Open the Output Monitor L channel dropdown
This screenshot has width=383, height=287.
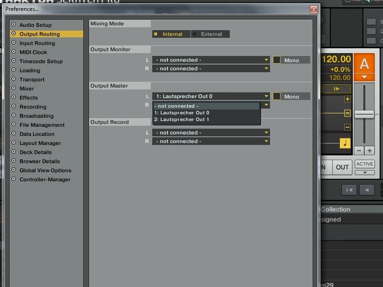point(211,60)
